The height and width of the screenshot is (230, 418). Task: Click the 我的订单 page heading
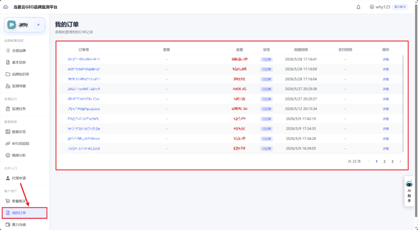(67, 24)
